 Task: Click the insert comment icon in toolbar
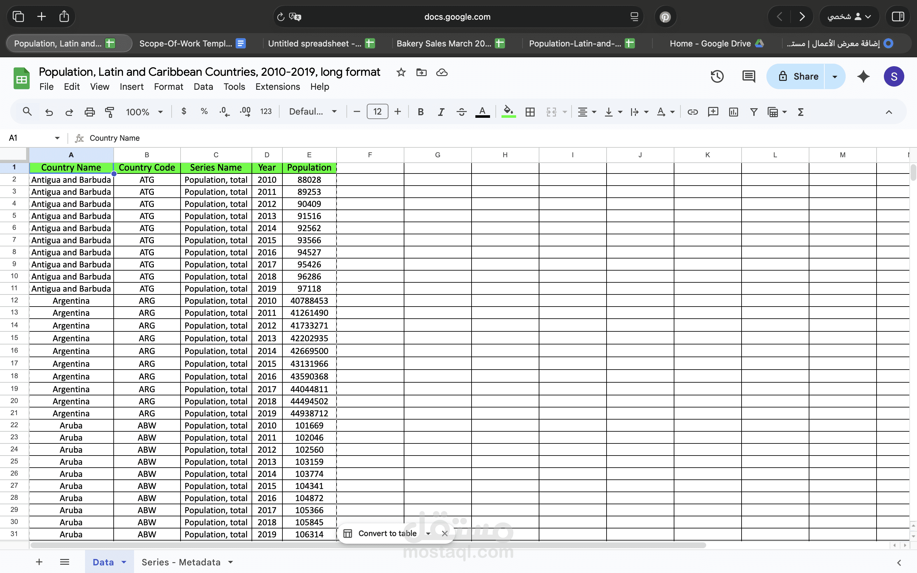tap(713, 112)
